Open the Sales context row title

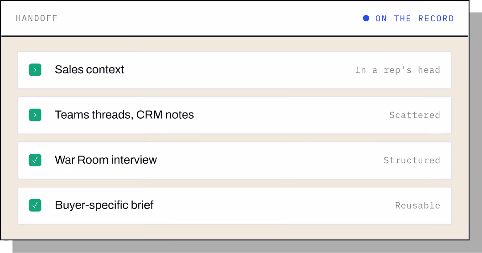click(90, 70)
